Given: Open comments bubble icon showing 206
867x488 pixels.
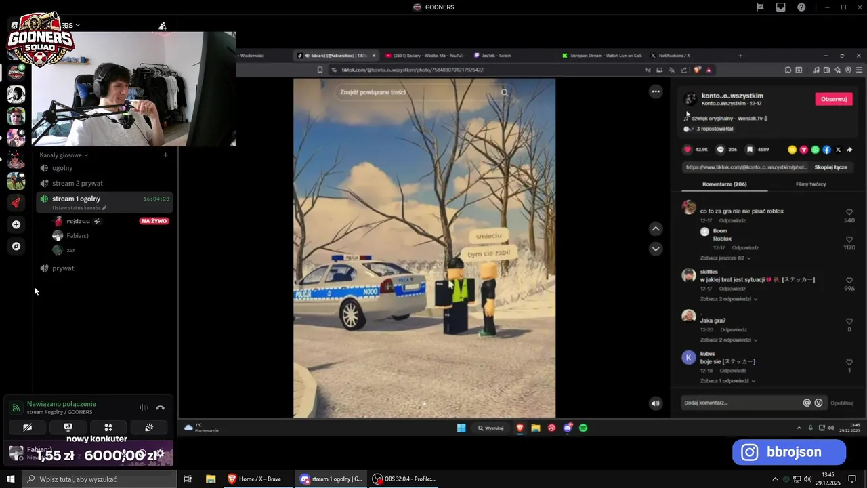Looking at the screenshot, I should click(x=720, y=150).
